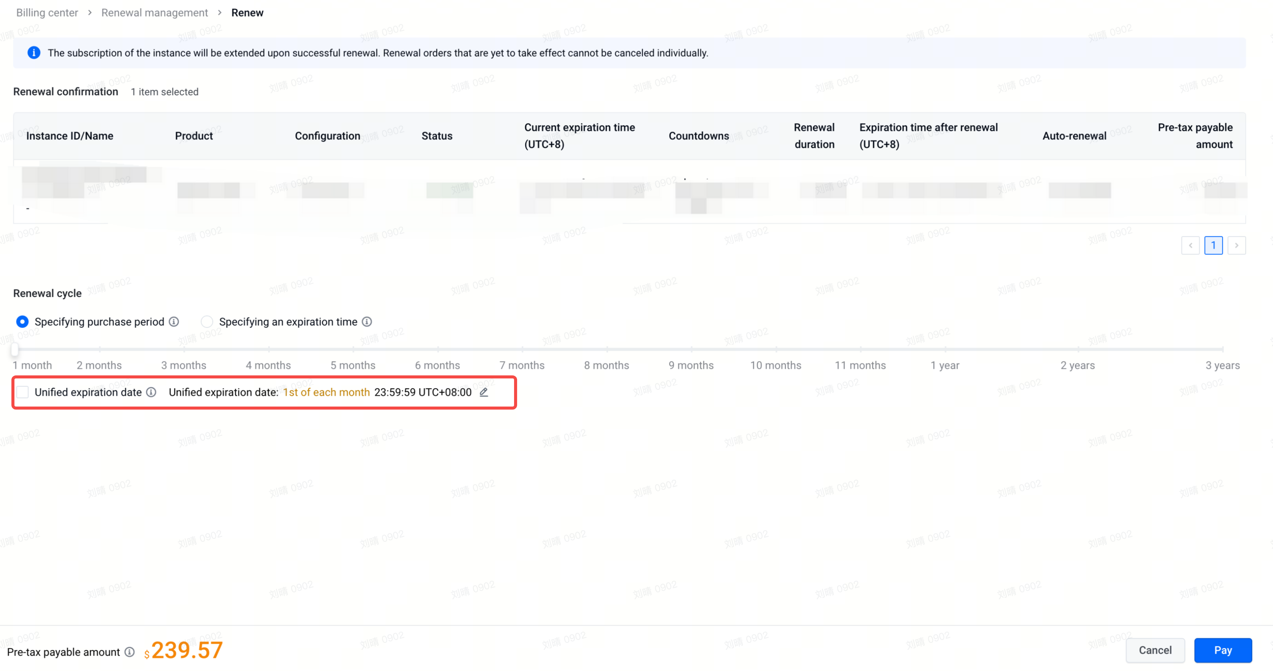This screenshot has width=1273, height=671.
Task: Show info for Specifying an expiration time
Action: tap(367, 322)
